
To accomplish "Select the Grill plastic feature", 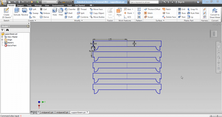I will pyautogui.click(x=182, y=9).
